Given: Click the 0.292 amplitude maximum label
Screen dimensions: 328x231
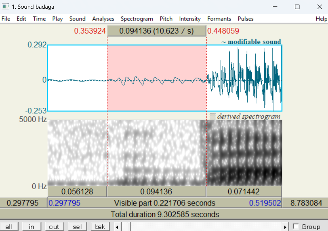Looking at the screenshot, I should pyautogui.click(x=37, y=45).
